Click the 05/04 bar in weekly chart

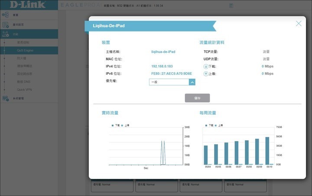click(x=206, y=155)
